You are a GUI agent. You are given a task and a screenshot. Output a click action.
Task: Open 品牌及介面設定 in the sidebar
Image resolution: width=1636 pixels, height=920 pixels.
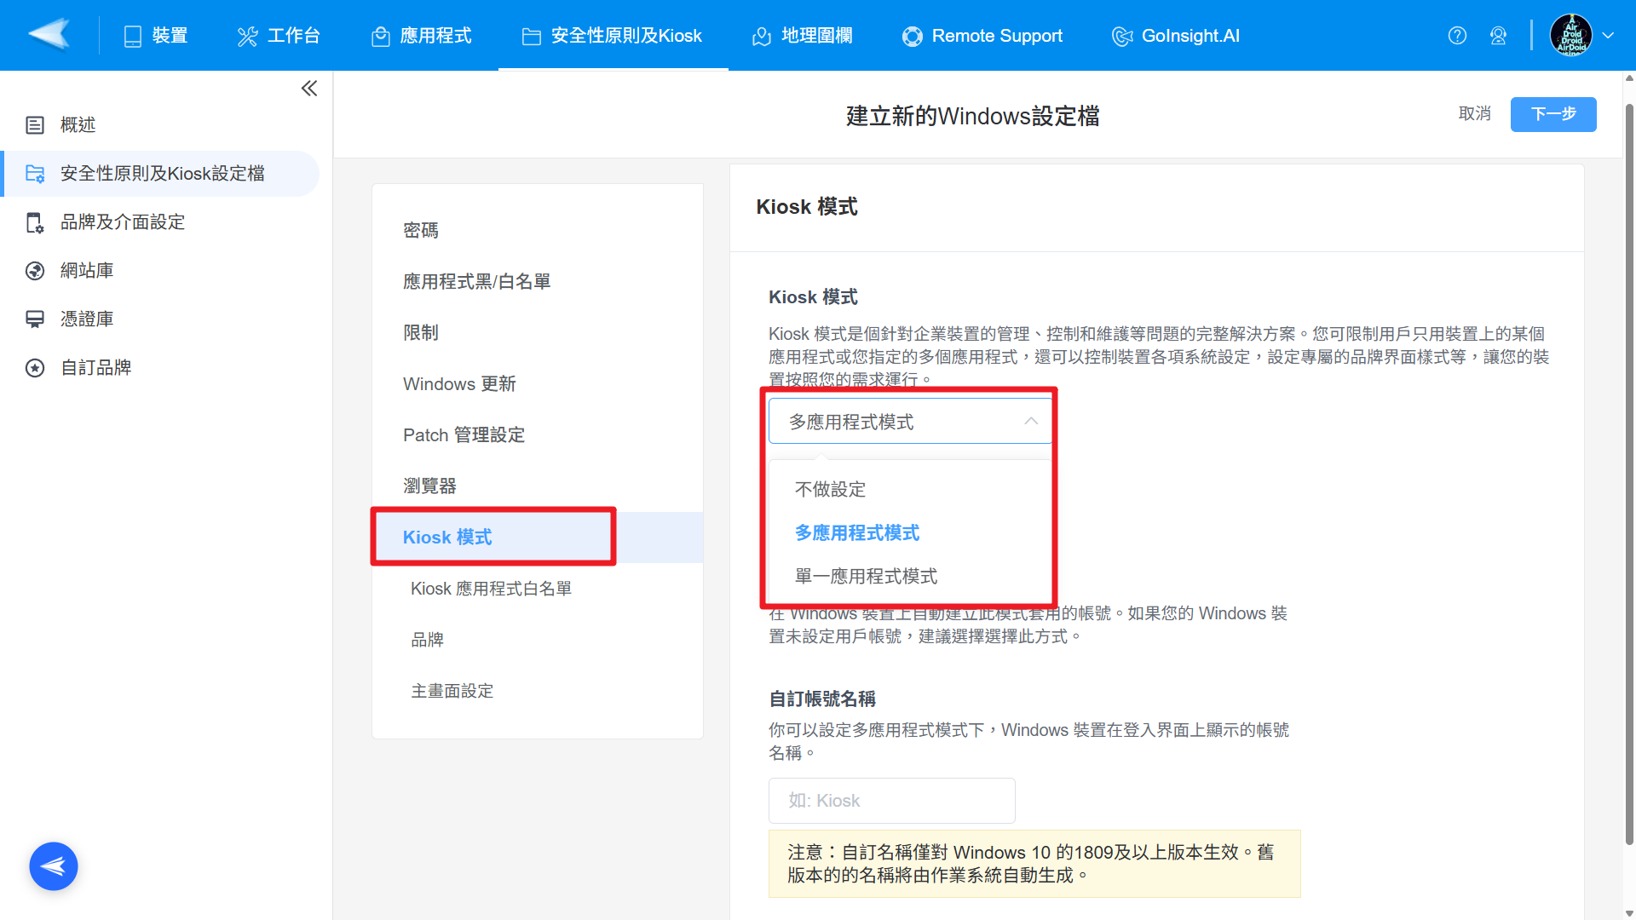pyautogui.click(x=123, y=222)
